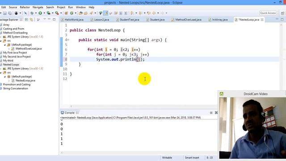Click Collapse All in Package Explorer
This screenshot has height=161, width=286.
27,20
